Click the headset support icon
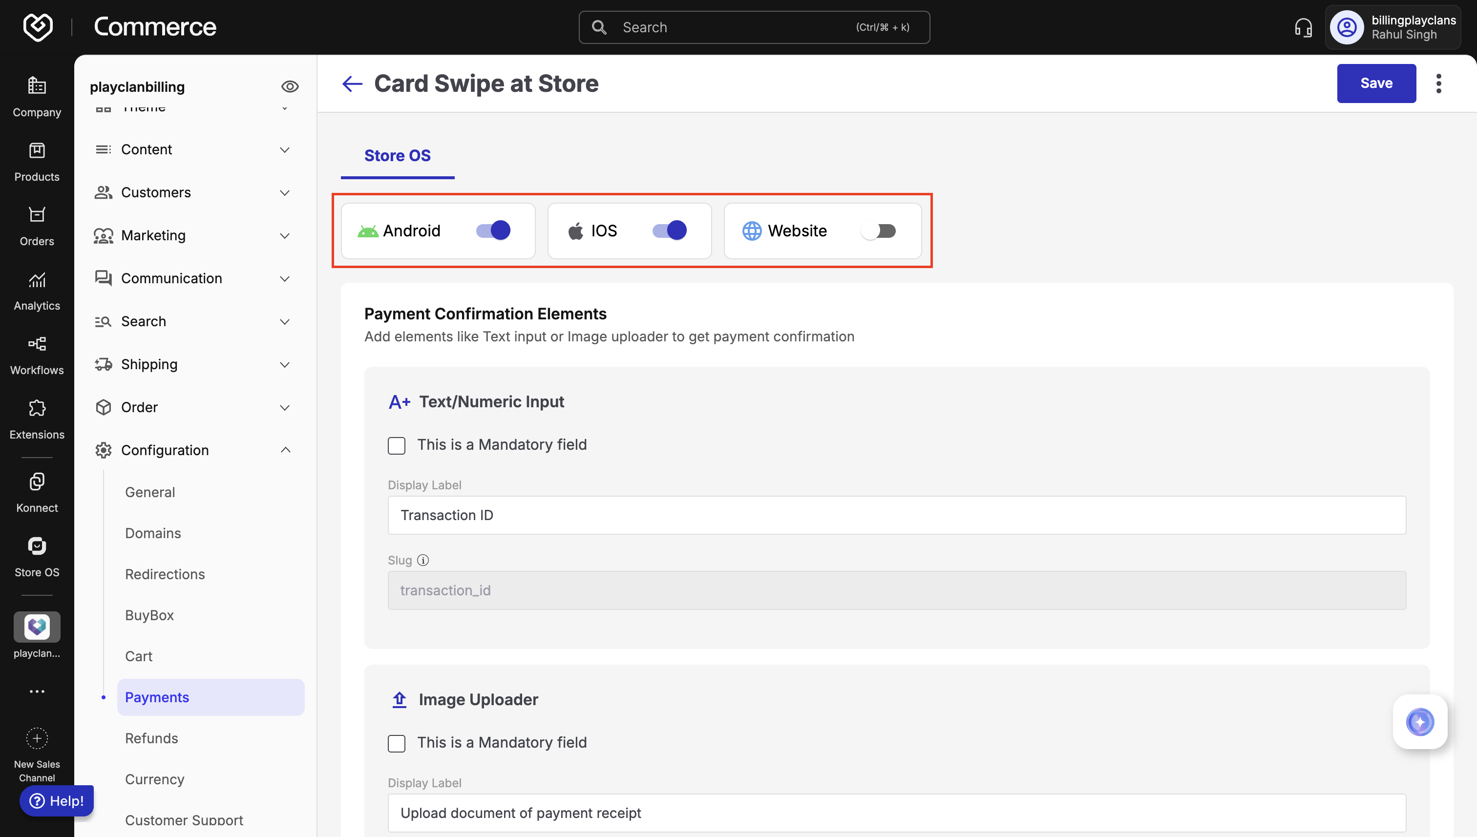The height and width of the screenshot is (837, 1477). (1303, 28)
